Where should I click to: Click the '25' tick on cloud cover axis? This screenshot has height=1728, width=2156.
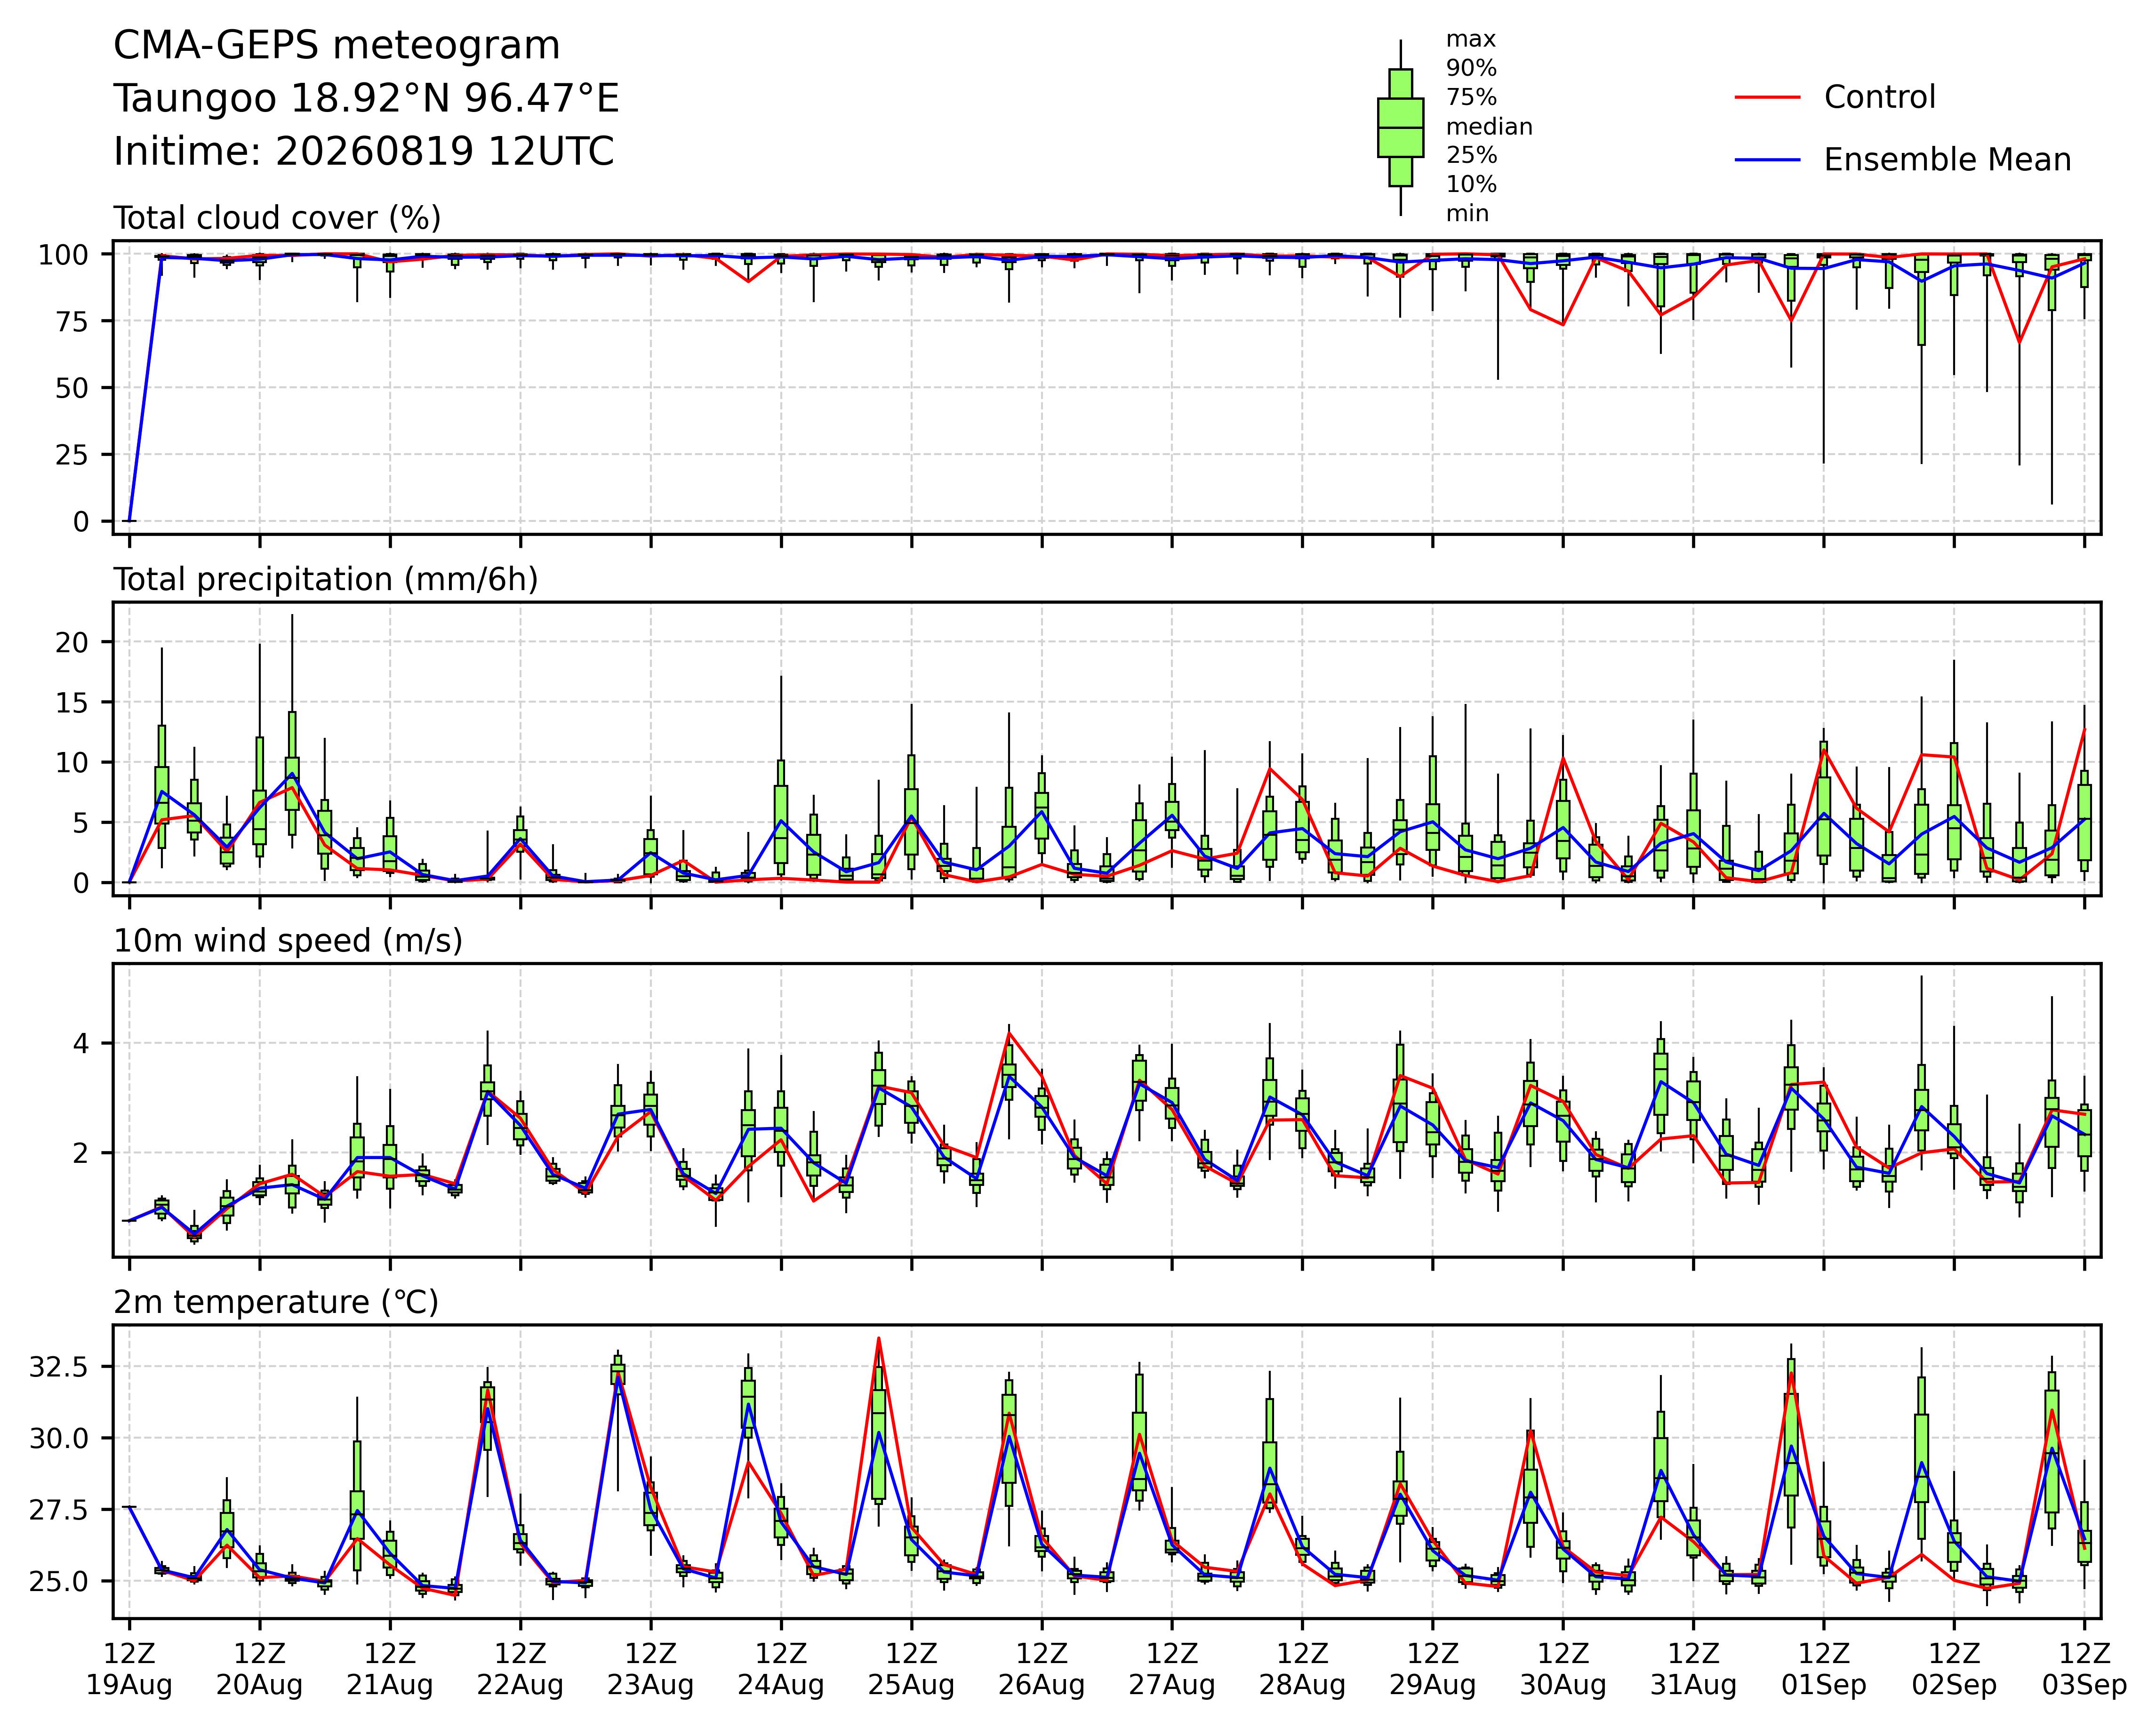tap(73, 455)
